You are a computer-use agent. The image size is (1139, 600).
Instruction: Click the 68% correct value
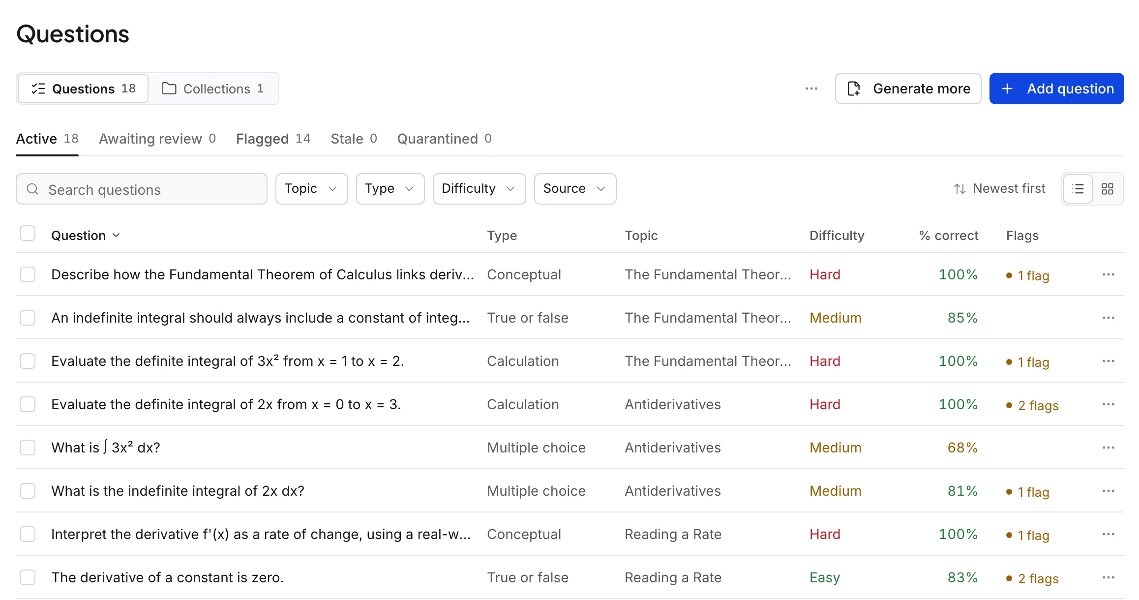(962, 448)
